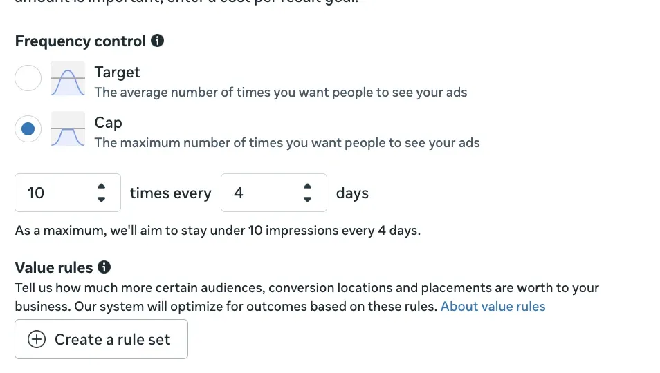
Task: Click the Value rules heading
Action: (54, 267)
